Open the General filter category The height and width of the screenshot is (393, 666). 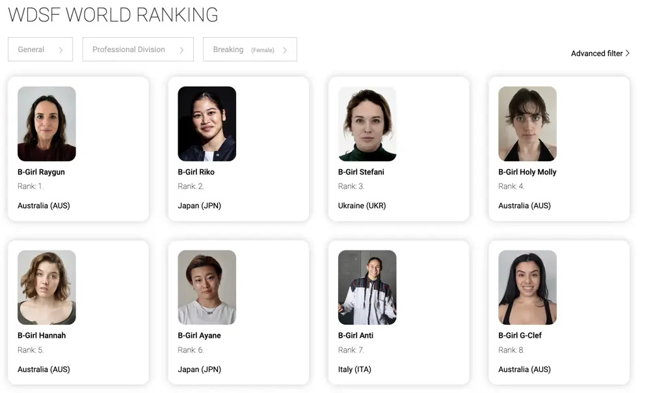click(40, 49)
